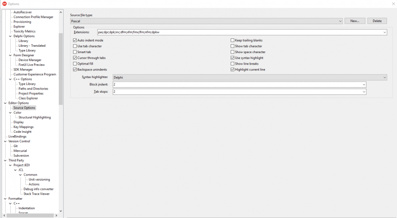Viewport: 397px width, 218px height.
Task: Open the Extensions dropdown arrow
Action: (x=385, y=32)
